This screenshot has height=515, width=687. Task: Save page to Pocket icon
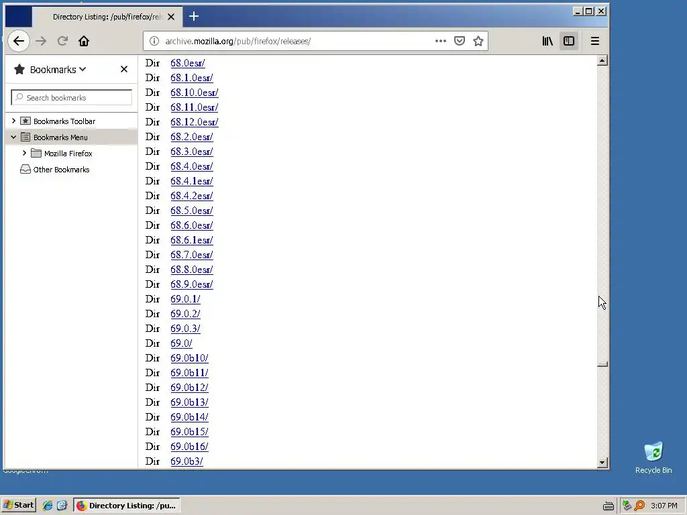tap(459, 41)
